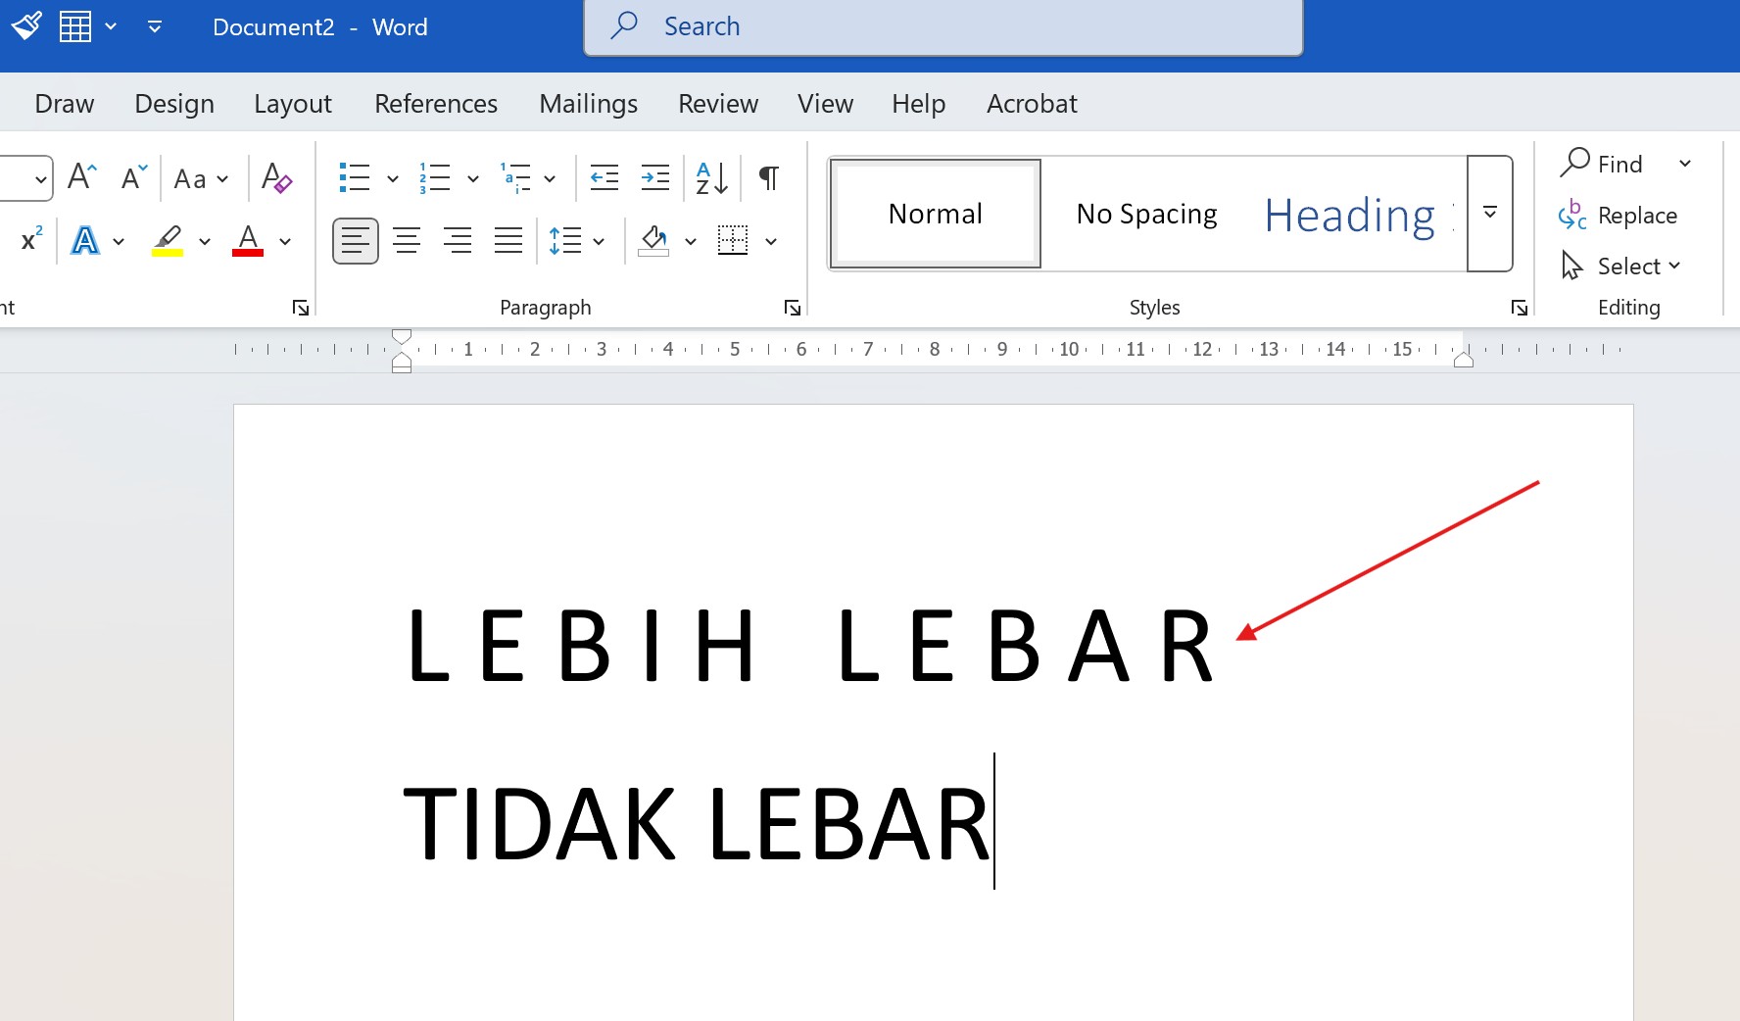Image resolution: width=1740 pixels, height=1021 pixels.
Task: Open the Mailings ribbon tab
Action: (x=588, y=103)
